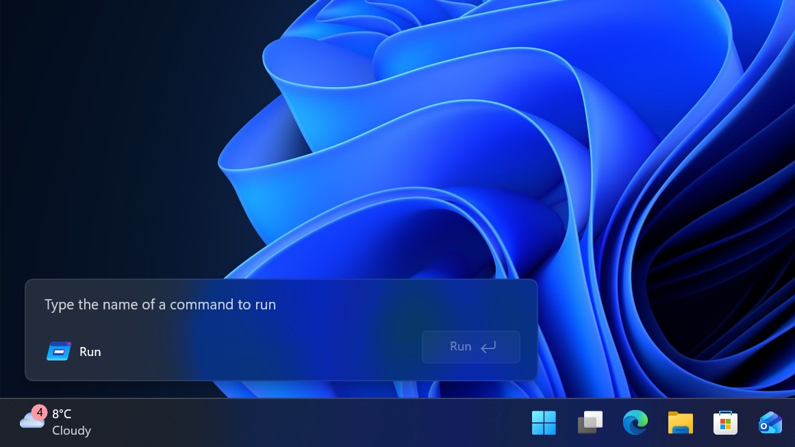Image resolution: width=795 pixels, height=447 pixels.
Task: Open Task View from the taskbar
Action: tap(589, 422)
